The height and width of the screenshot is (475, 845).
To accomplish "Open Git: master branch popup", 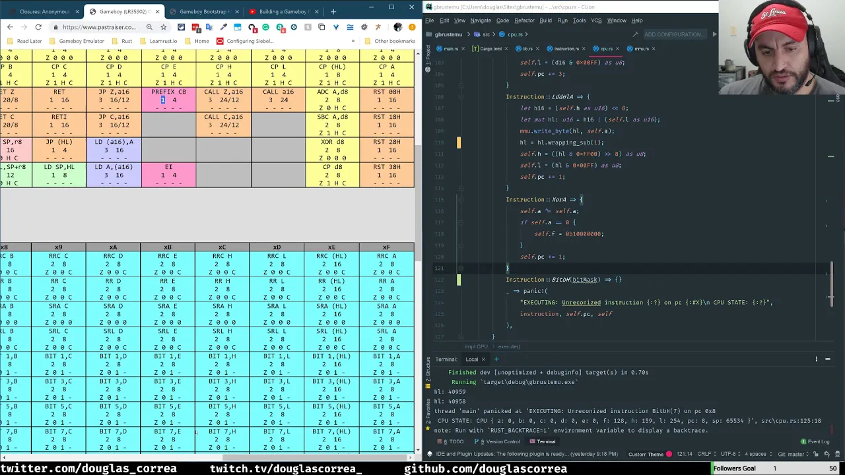I will 795,454.
